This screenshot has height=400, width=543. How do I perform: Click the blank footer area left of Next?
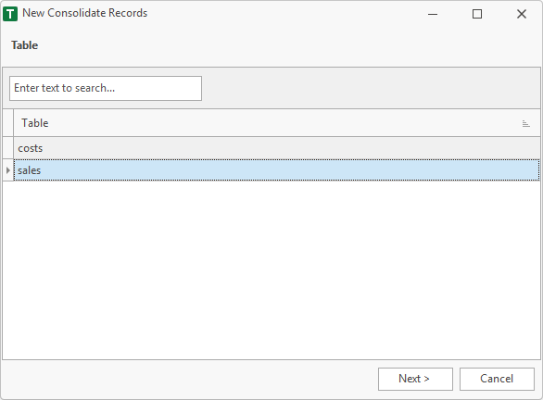[x=189, y=380]
